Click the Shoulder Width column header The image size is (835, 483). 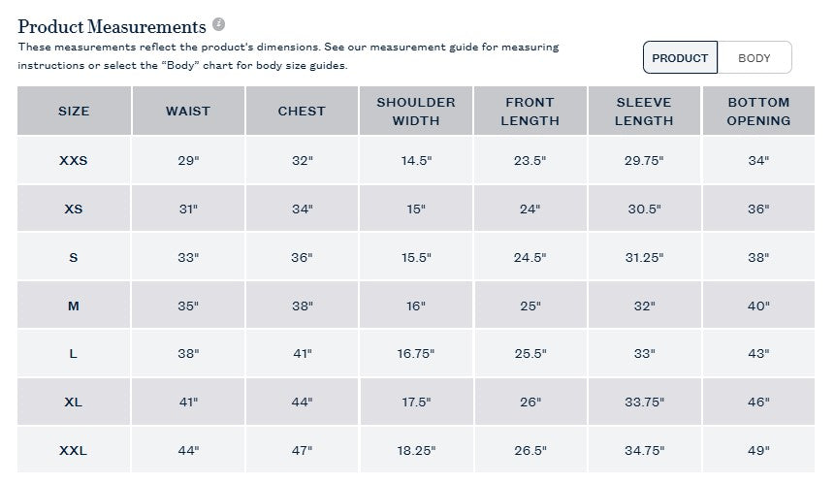coord(416,112)
